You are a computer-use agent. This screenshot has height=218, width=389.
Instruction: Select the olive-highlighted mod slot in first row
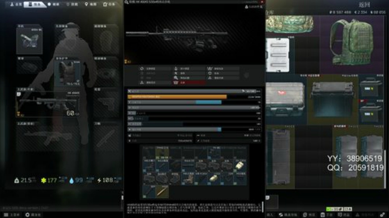click(x=162, y=153)
